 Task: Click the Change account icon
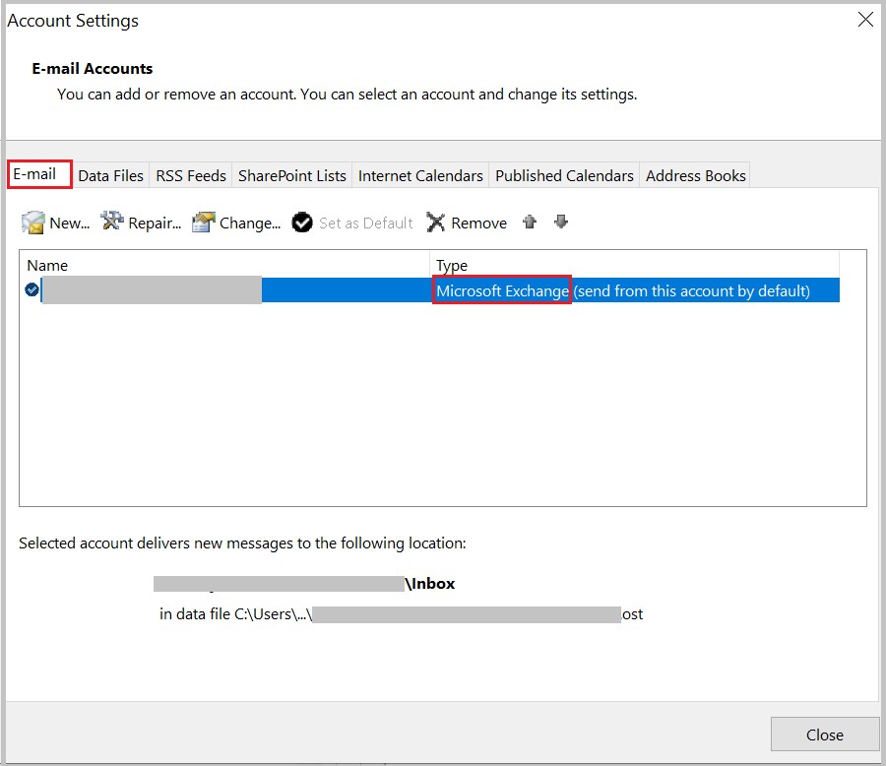click(x=204, y=223)
